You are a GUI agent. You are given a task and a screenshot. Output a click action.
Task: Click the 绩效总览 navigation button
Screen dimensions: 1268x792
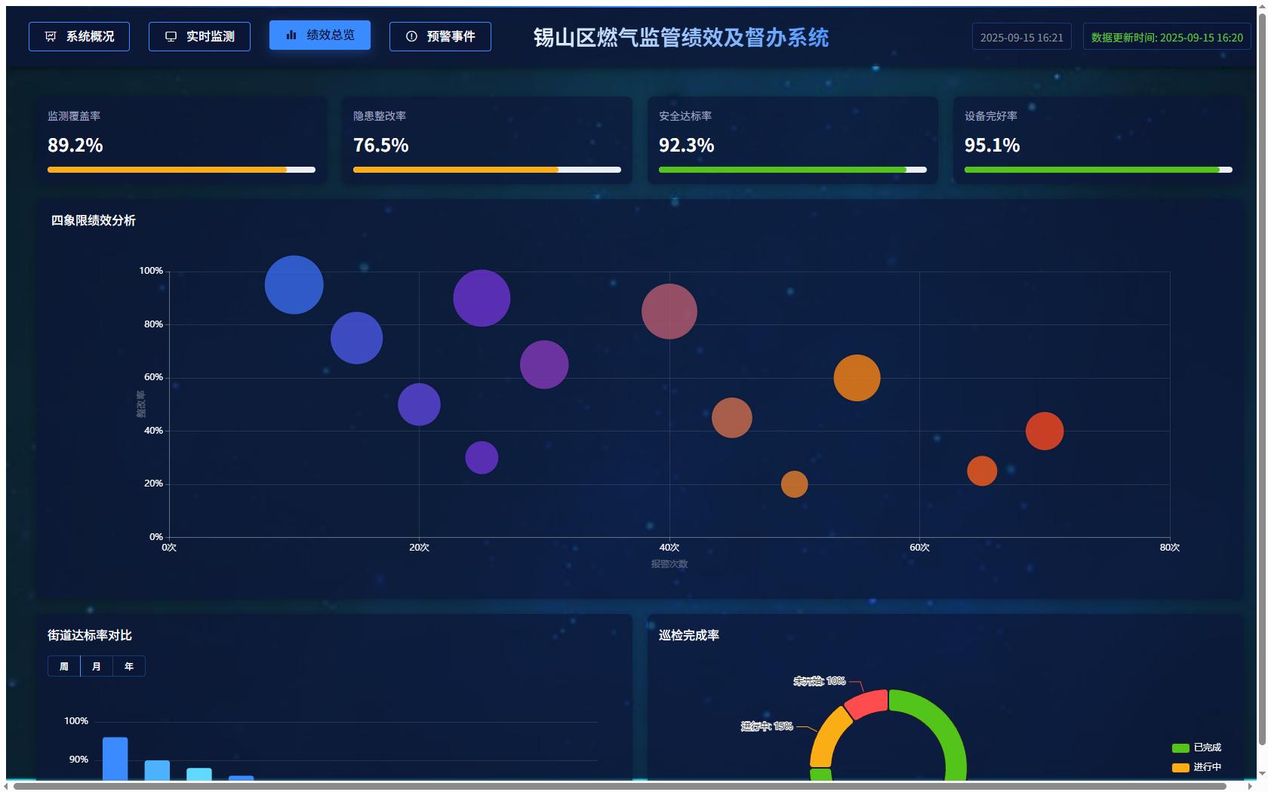320,35
